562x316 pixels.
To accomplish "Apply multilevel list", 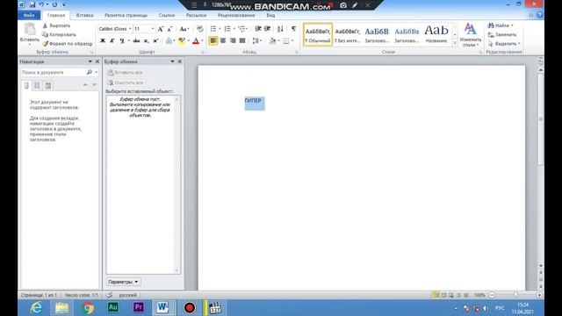I will click(241, 29).
